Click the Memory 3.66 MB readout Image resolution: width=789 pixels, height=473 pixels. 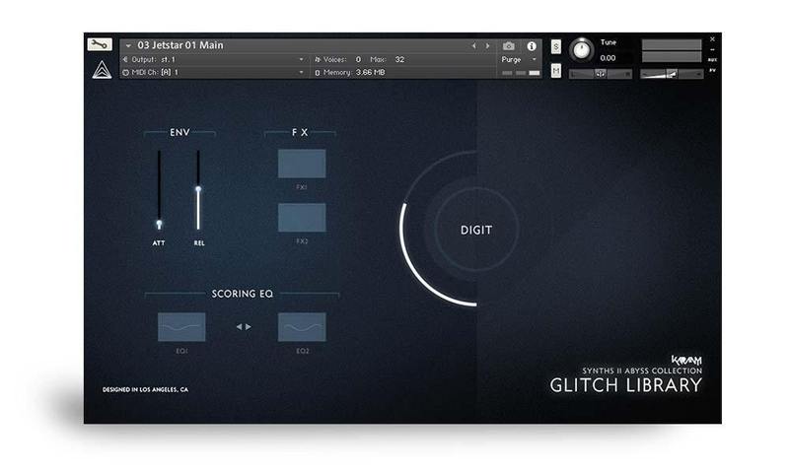coord(371,72)
